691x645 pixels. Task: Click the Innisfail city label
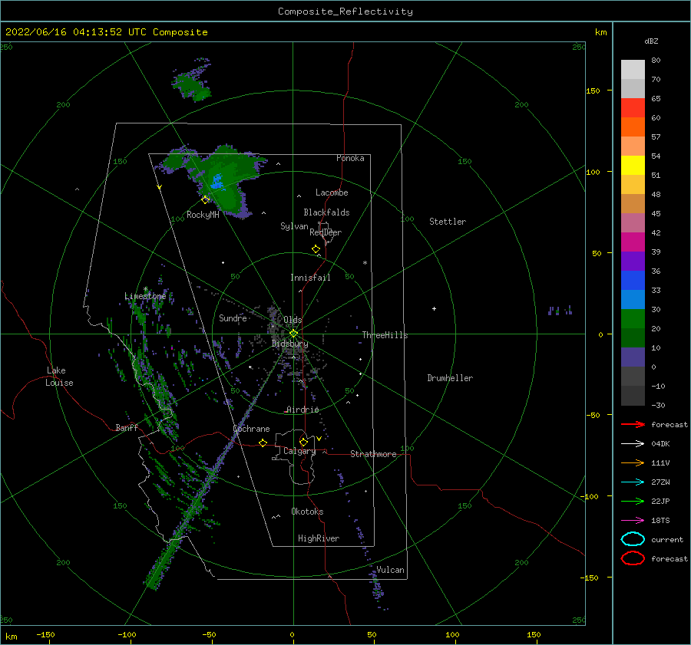pos(310,278)
